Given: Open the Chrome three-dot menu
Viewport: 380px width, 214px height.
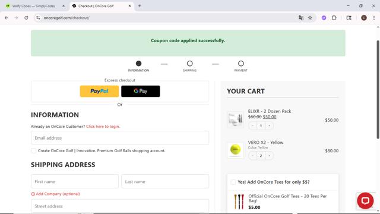Looking at the screenshot, I should 374,18.
